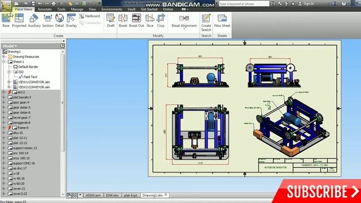The height and width of the screenshot is (203, 361).
Task: Open the Model browser dropdown
Action: click(10, 46)
